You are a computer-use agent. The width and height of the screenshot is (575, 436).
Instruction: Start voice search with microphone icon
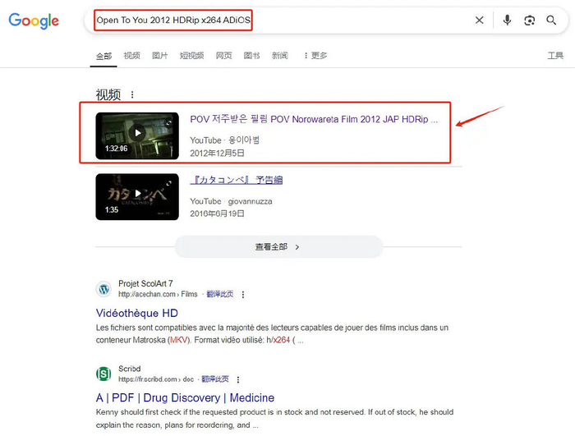[x=507, y=21]
